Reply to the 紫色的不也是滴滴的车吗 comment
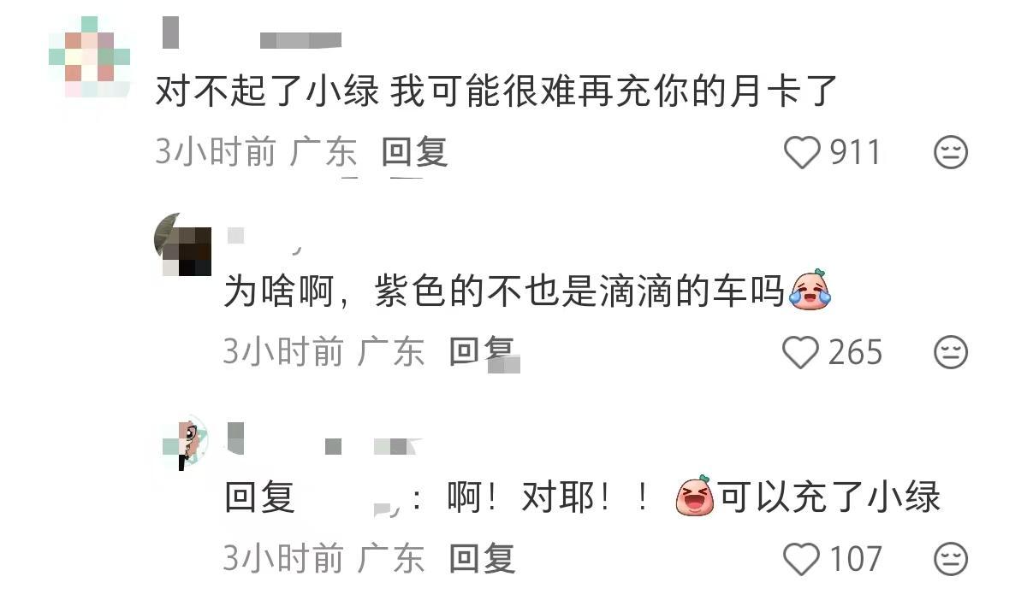This screenshot has width=1027, height=594. 483,352
